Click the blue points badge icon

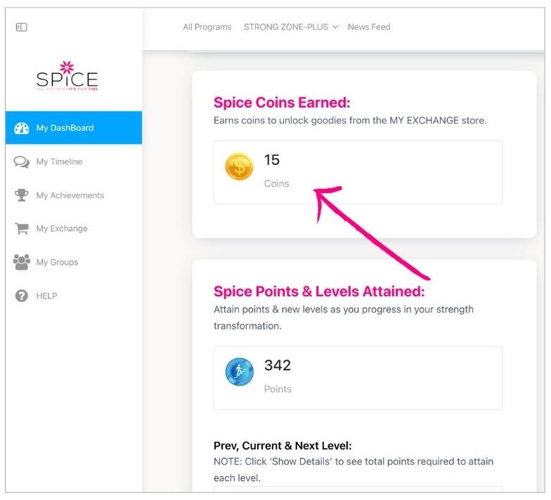(239, 372)
